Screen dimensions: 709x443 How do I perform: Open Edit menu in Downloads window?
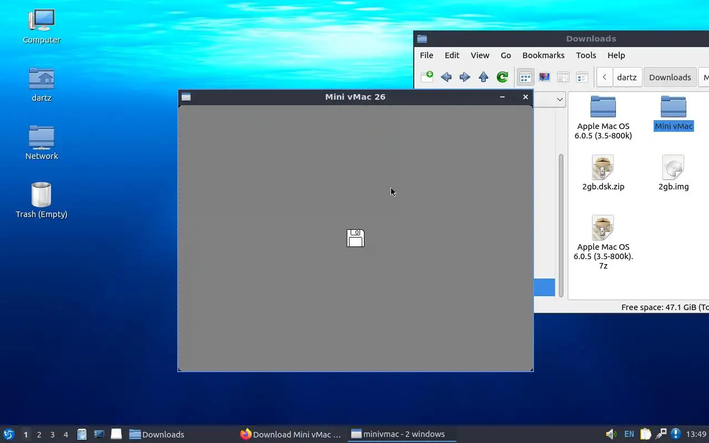point(452,55)
